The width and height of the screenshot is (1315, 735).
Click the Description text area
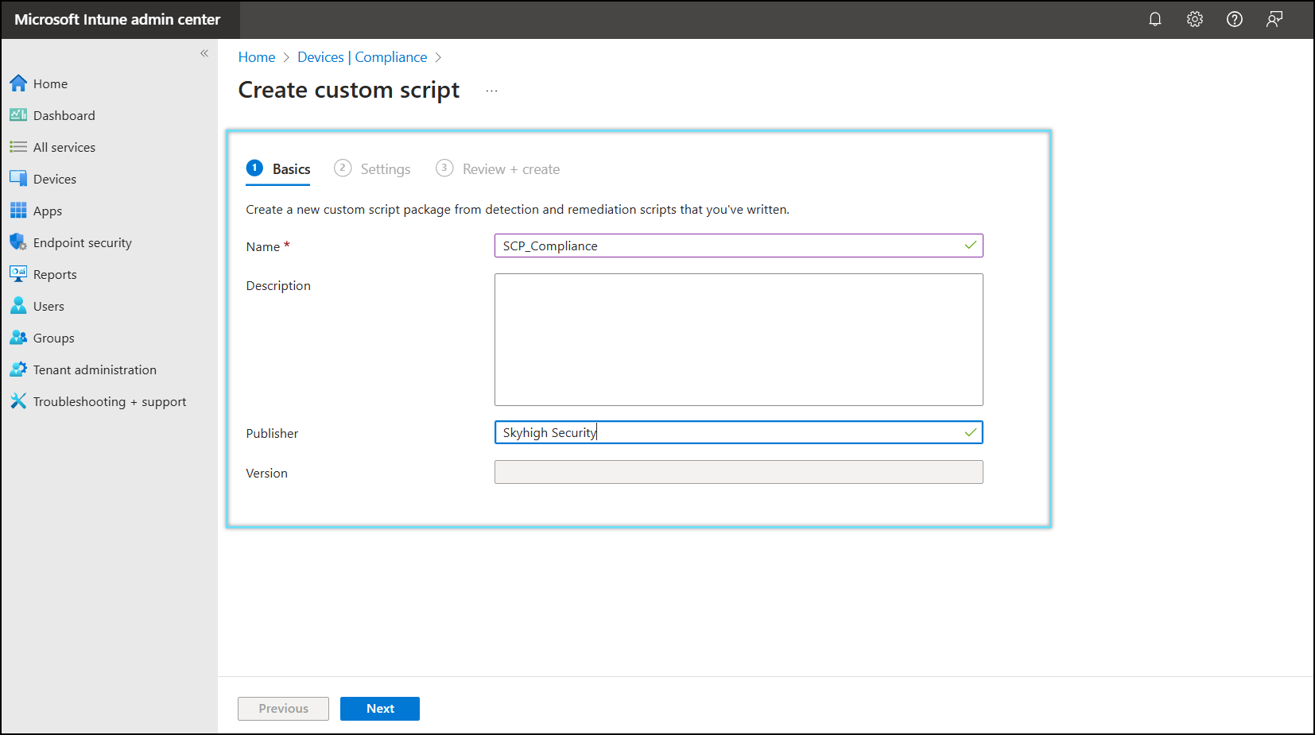739,339
